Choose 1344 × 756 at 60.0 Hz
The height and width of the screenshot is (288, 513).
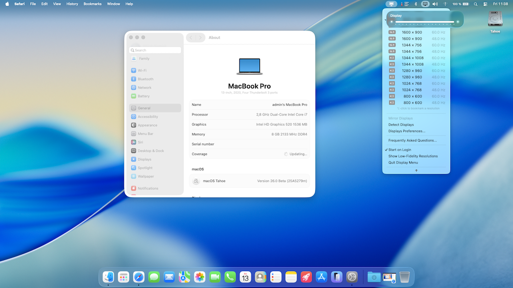416,45
